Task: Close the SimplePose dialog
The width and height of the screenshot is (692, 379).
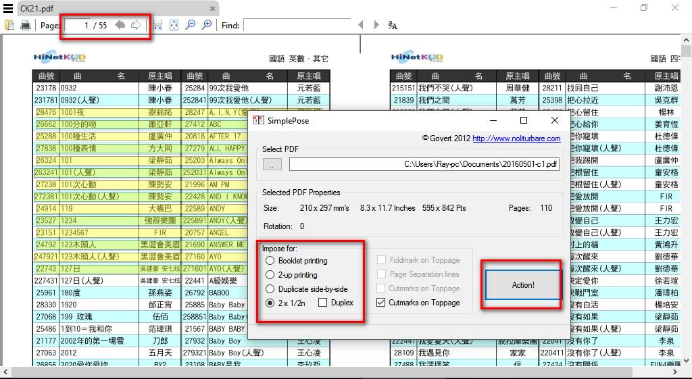Action: (555, 120)
